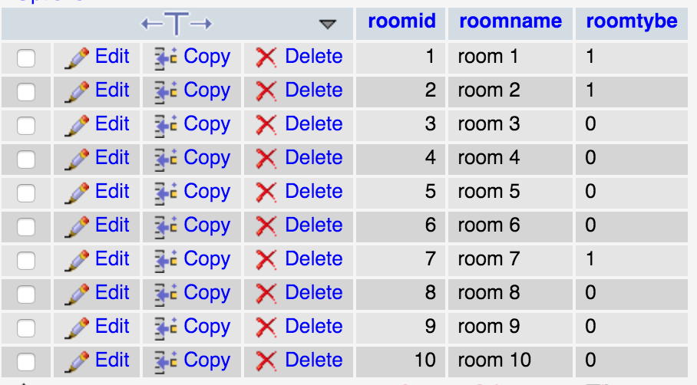Open the header options dropdown triangle
This screenshot has width=697, height=385.
point(328,24)
